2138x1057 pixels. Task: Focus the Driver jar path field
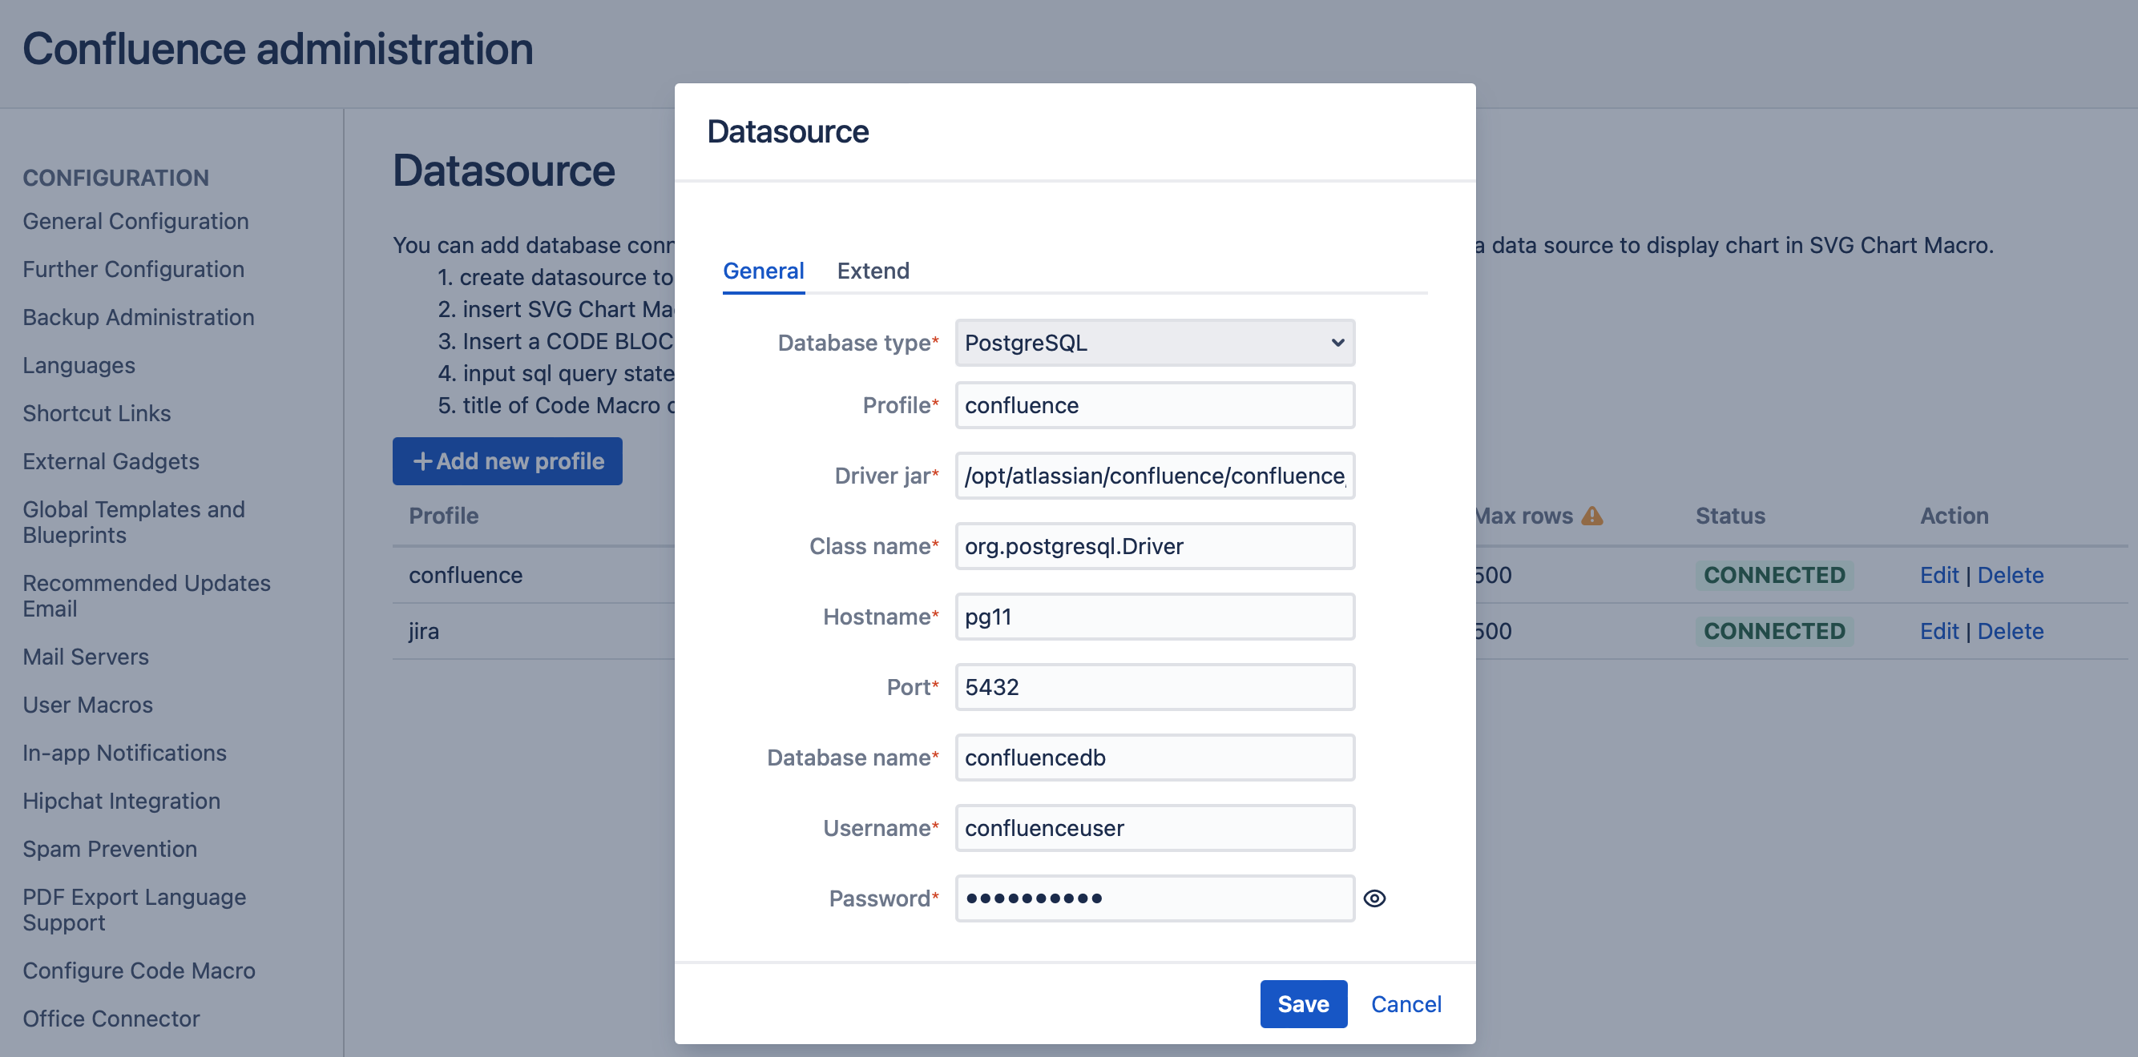coord(1154,476)
